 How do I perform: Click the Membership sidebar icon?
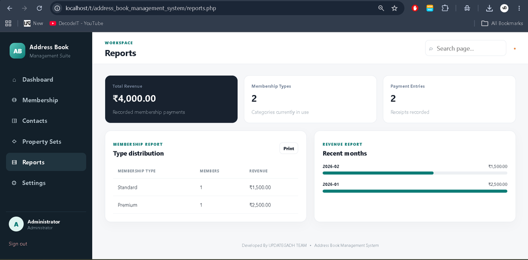(x=14, y=100)
